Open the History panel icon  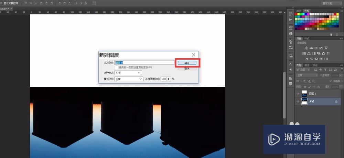click(x=291, y=14)
